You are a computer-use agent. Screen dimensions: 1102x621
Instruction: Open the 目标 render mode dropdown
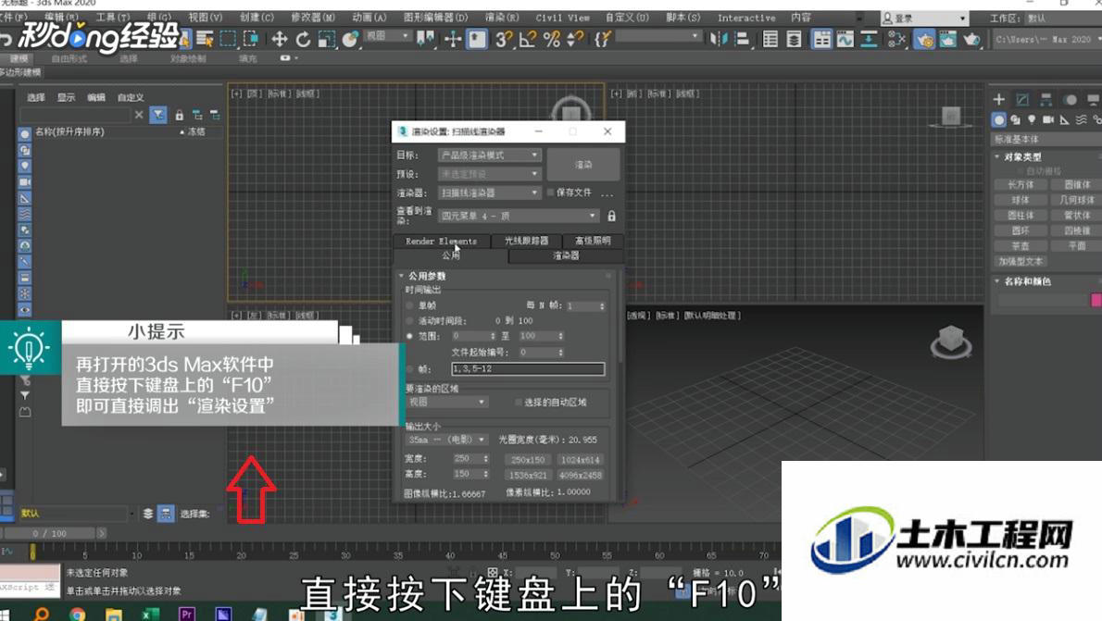(489, 155)
